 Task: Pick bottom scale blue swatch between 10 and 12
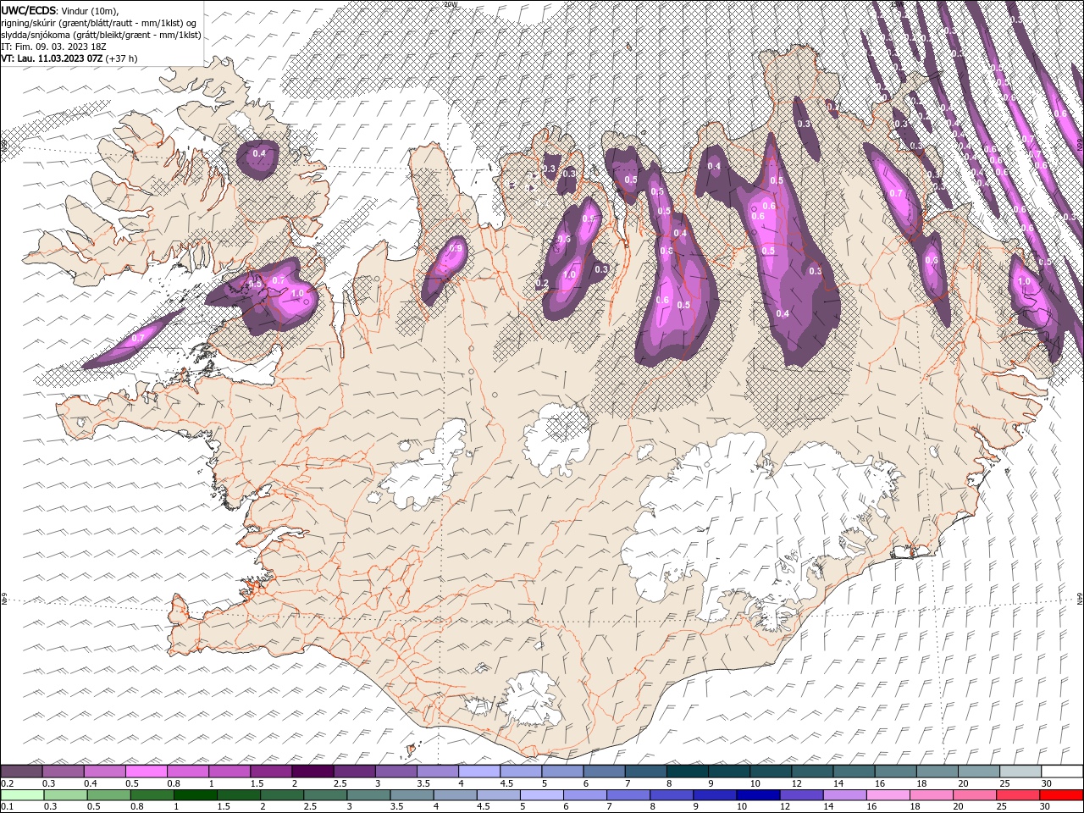(x=759, y=795)
